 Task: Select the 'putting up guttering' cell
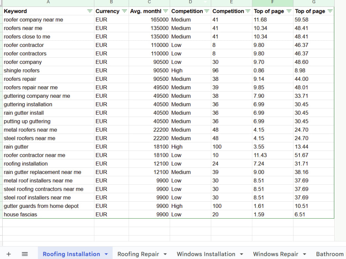[48, 121]
